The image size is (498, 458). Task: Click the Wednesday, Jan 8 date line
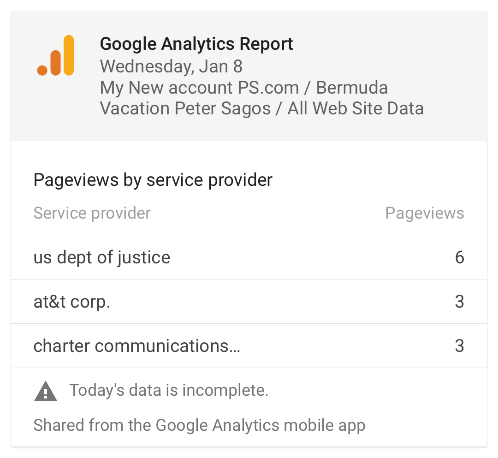point(171,66)
